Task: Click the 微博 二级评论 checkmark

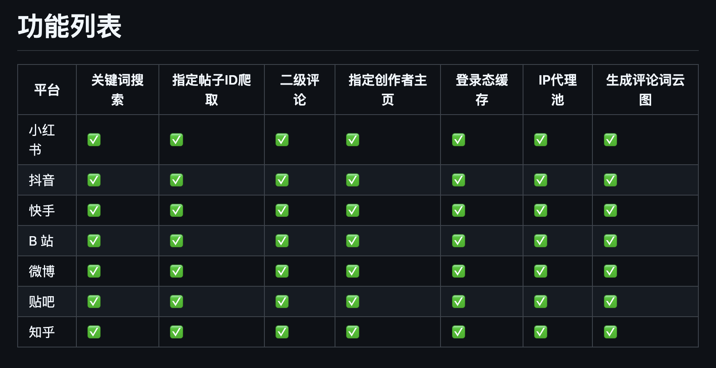Action: (x=282, y=271)
